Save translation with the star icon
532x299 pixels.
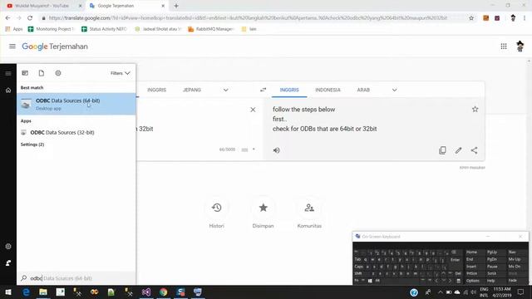[x=475, y=109]
